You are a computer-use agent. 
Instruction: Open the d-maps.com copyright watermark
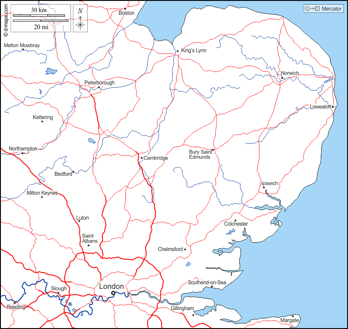coord(6,19)
